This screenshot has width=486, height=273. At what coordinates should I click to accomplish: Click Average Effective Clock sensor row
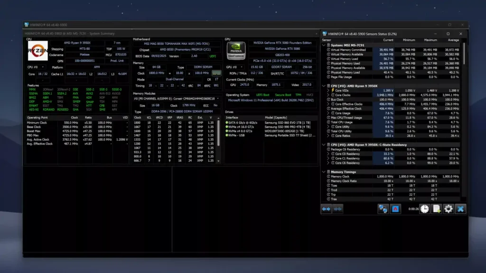pyautogui.click(x=393, y=109)
